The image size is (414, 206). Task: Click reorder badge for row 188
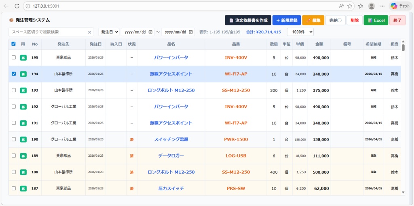pos(23,172)
